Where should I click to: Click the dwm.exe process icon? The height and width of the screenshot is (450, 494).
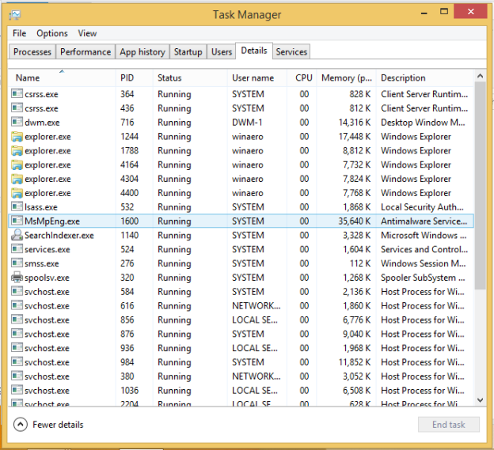17,122
